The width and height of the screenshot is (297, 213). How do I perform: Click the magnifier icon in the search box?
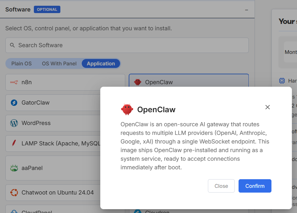pyautogui.click(x=12, y=45)
